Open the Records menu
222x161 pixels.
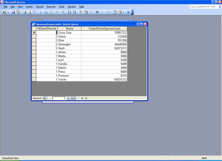click(51, 7)
